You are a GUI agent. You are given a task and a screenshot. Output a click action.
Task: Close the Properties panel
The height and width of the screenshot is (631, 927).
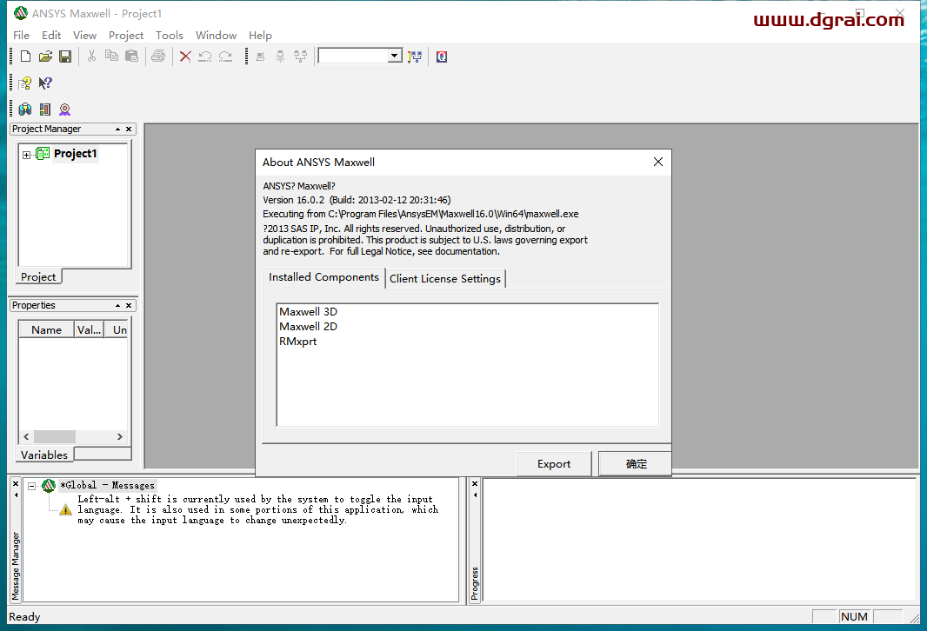pos(129,305)
